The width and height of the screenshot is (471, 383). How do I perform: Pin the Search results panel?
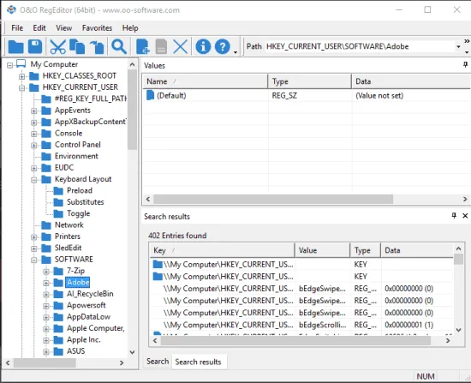(x=454, y=216)
